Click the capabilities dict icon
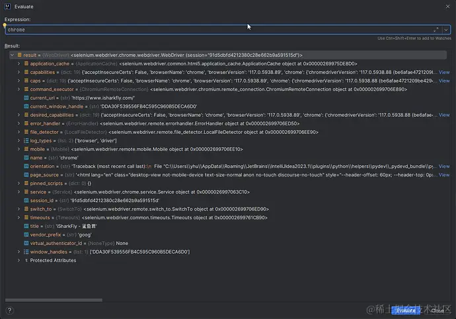This screenshot has width=456, height=319. click(x=26, y=72)
